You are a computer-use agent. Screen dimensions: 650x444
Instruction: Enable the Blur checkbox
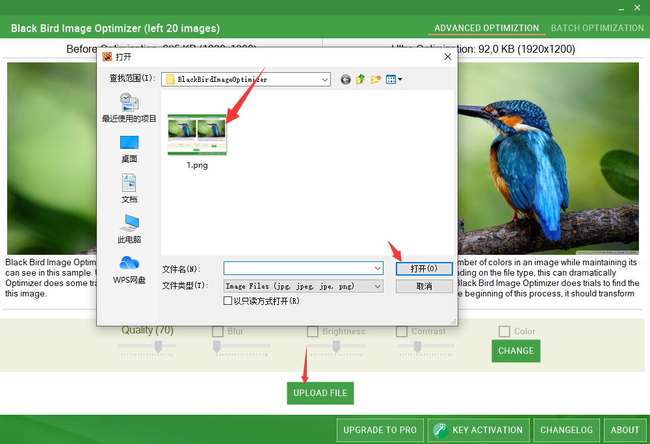click(x=218, y=332)
